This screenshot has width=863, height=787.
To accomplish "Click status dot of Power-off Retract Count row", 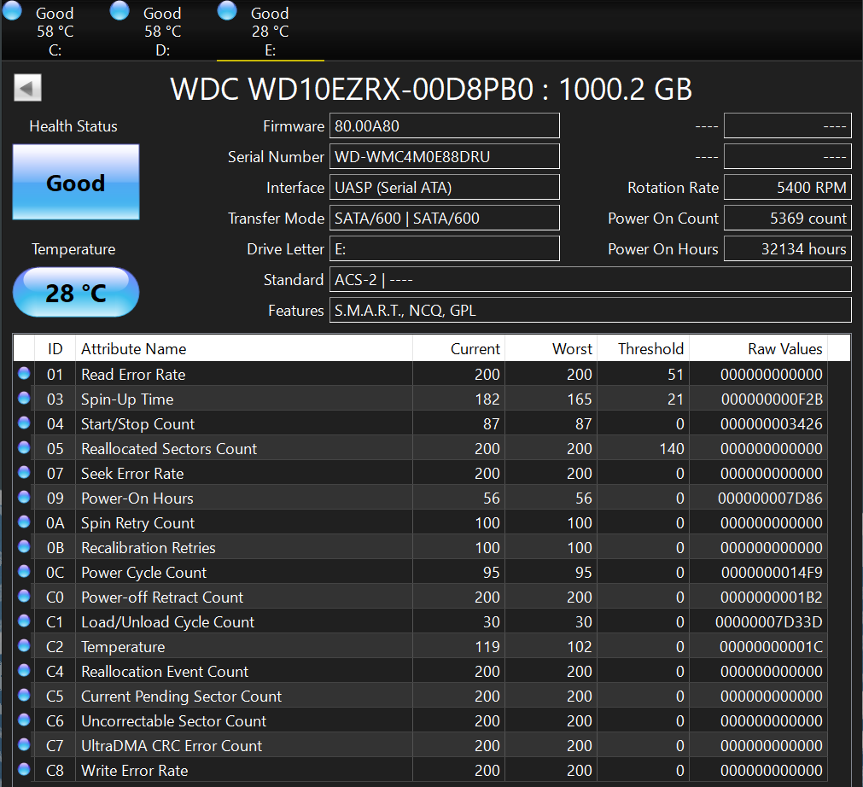I will coord(24,596).
